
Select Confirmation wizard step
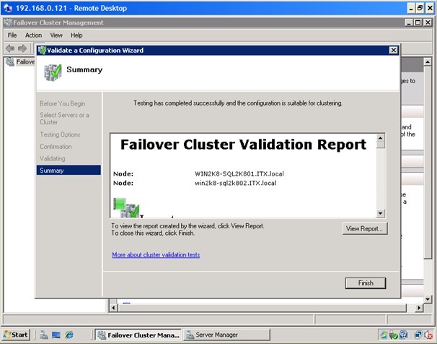tap(56, 147)
